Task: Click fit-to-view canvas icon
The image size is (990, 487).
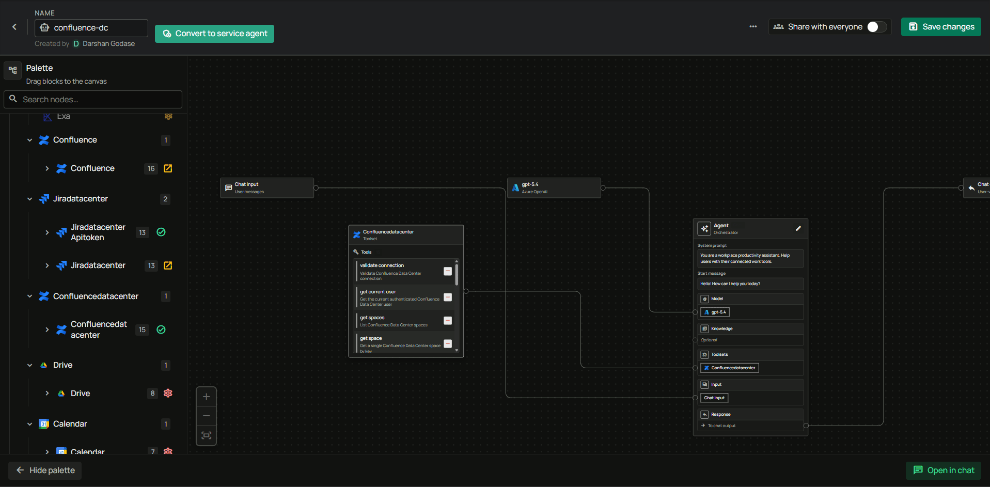Action: point(207,435)
